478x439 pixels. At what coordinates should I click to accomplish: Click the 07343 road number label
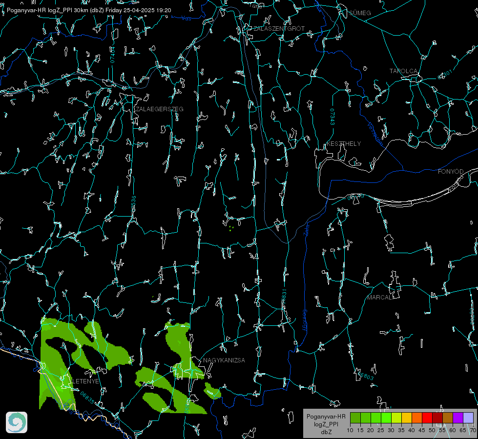click(333, 117)
